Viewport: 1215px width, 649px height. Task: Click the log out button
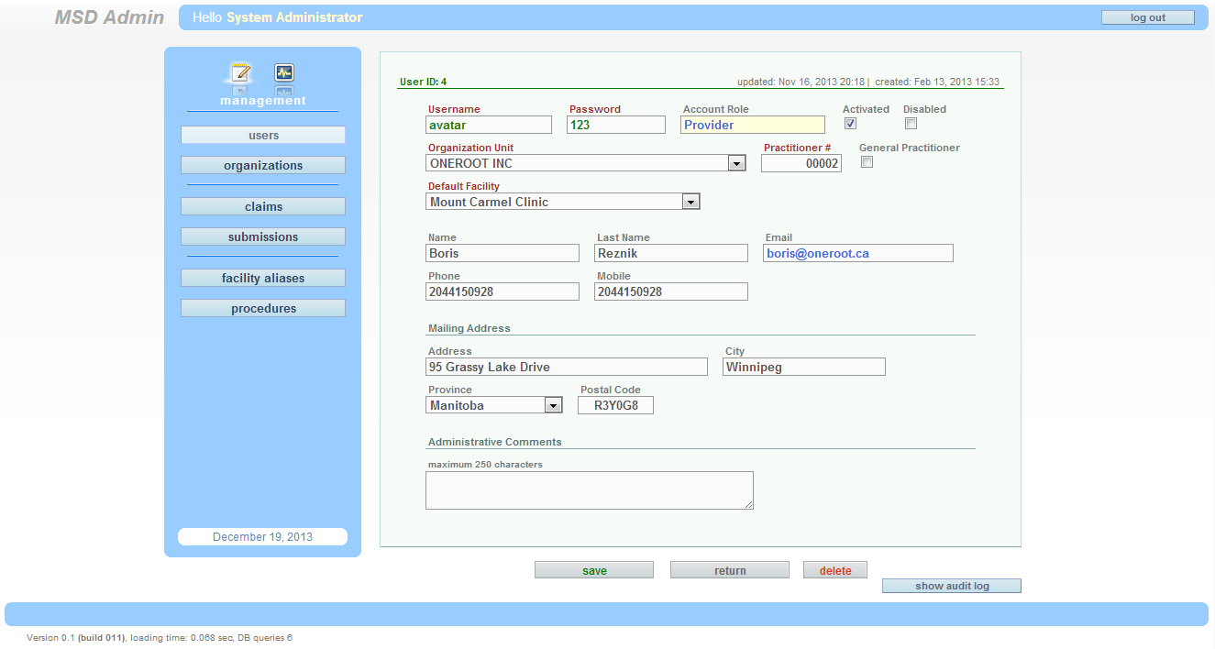[1148, 17]
